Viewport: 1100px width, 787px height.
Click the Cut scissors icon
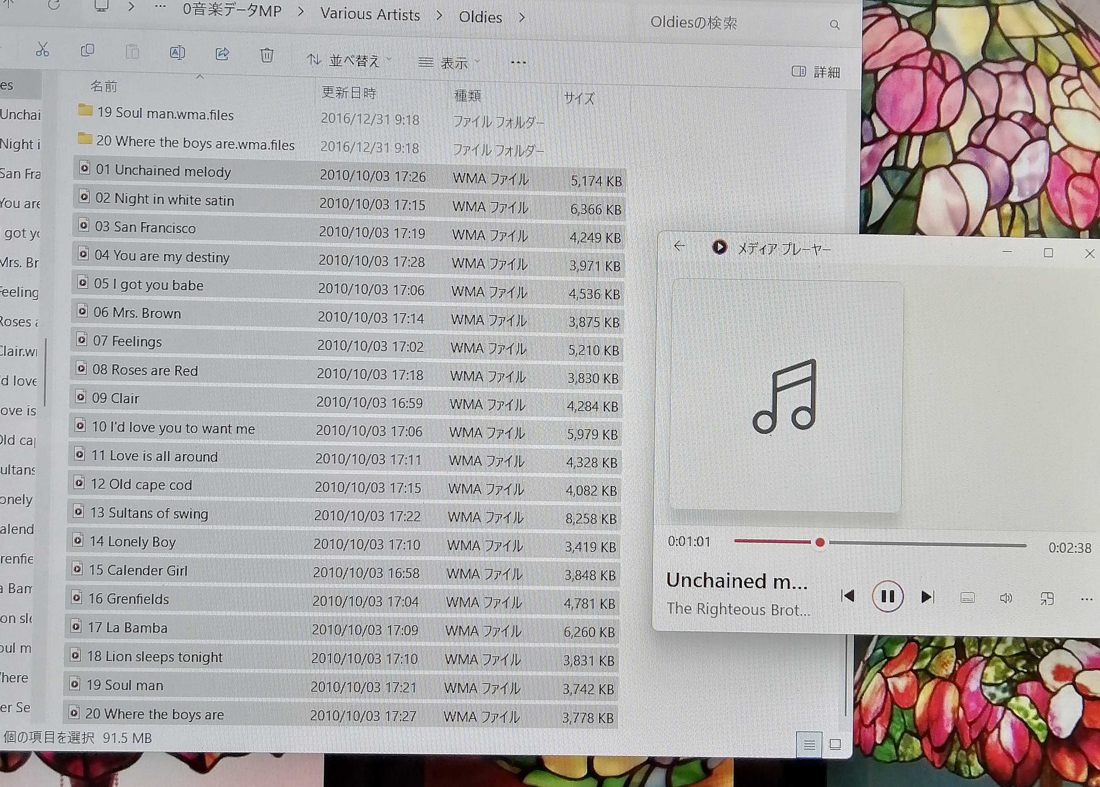[43, 49]
